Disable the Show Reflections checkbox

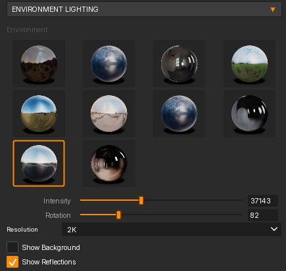pyautogui.click(x=12, y=262)
